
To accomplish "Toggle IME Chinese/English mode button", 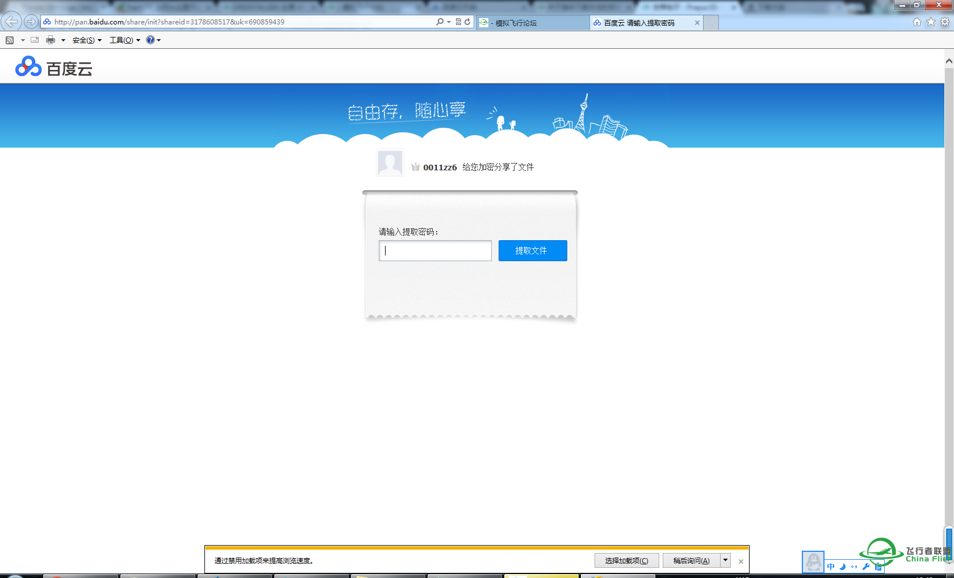I will coord(831,566).
